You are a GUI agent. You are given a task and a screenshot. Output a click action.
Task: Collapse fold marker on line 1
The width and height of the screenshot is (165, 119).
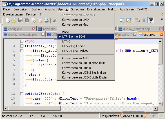click(22, 41)
